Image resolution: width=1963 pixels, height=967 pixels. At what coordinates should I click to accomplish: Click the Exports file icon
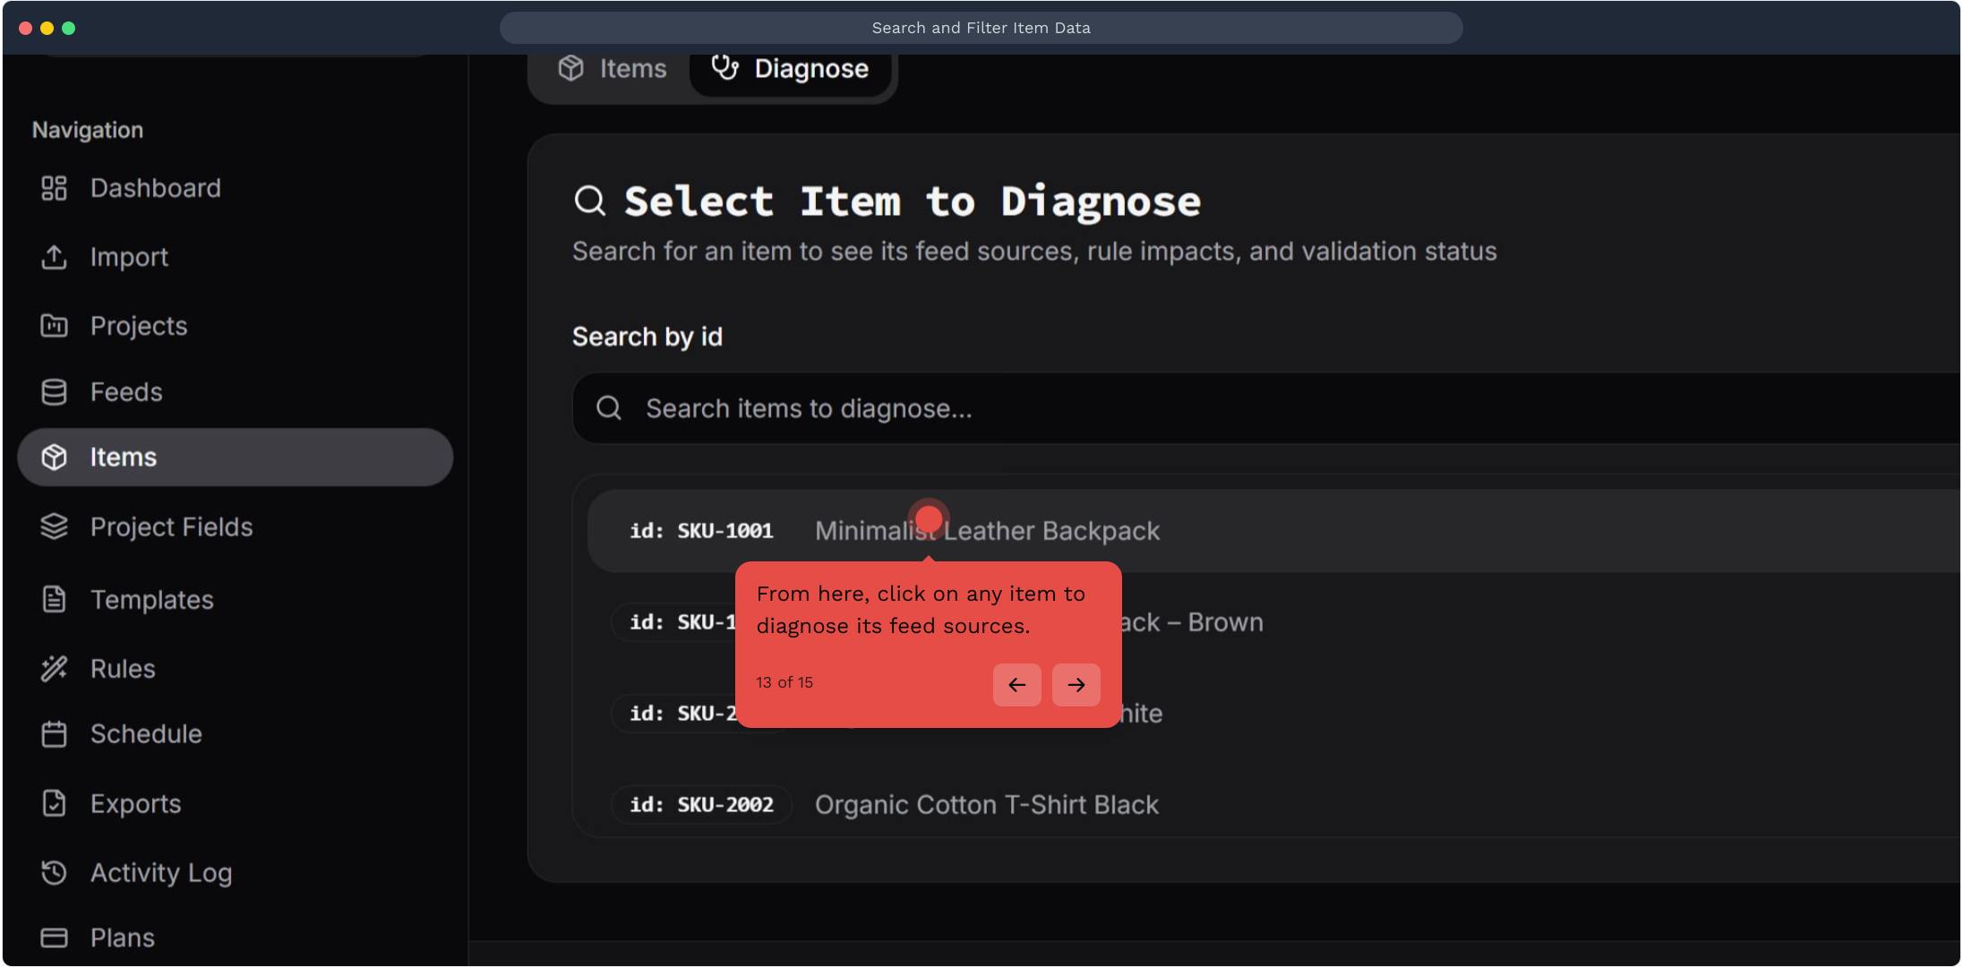pyautogui.click(x=54, y=803)
